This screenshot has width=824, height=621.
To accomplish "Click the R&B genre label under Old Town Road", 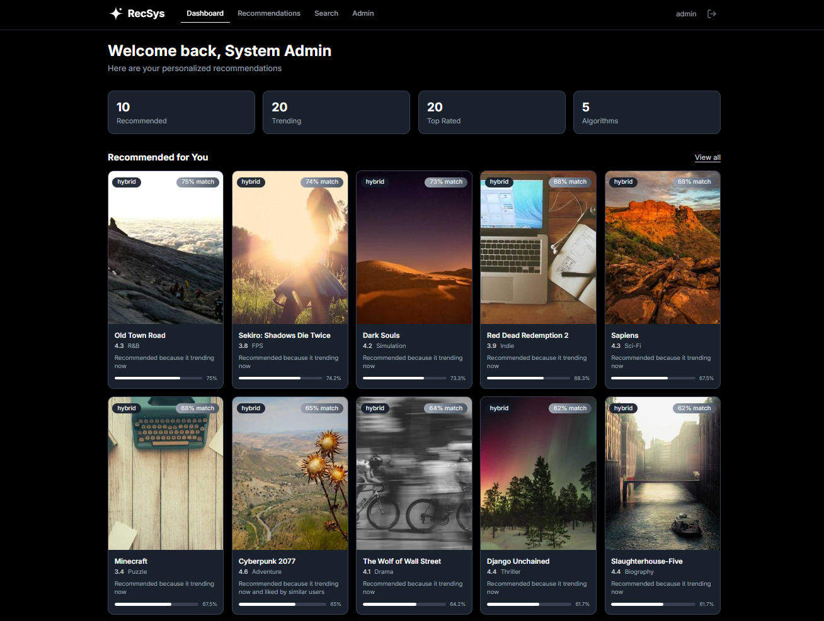I will pyautogui.click(x=134, y=346).
